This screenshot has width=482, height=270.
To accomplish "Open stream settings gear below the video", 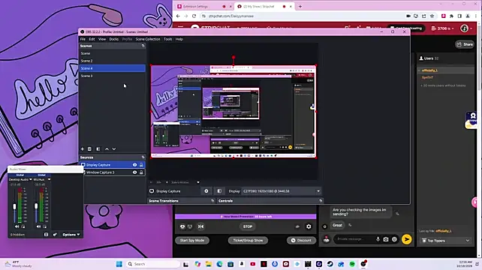I will coord(309,226).
